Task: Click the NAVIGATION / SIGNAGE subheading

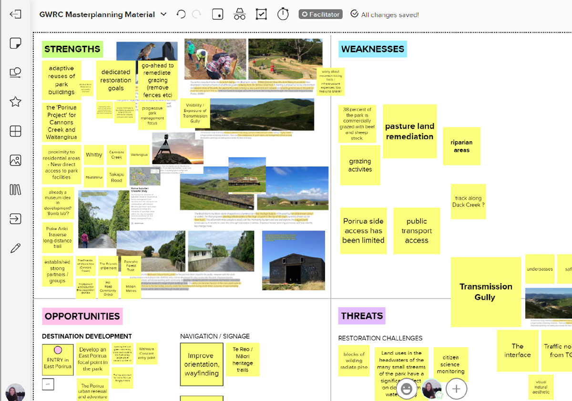Action: pos(215,336)
